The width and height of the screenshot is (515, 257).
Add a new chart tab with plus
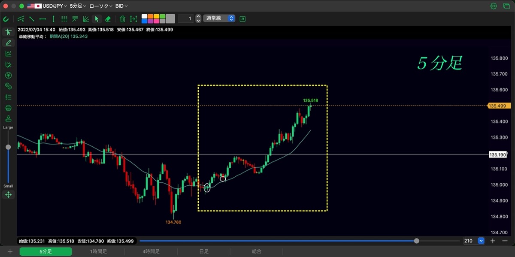tap(10, 251)
